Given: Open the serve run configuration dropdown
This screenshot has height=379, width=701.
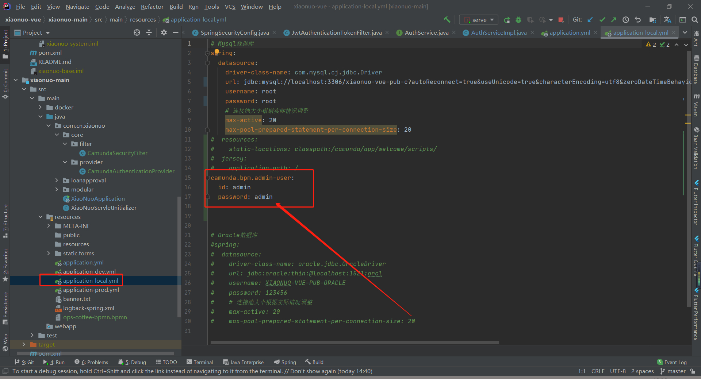Looking at the screenshot, I should 492,20.
